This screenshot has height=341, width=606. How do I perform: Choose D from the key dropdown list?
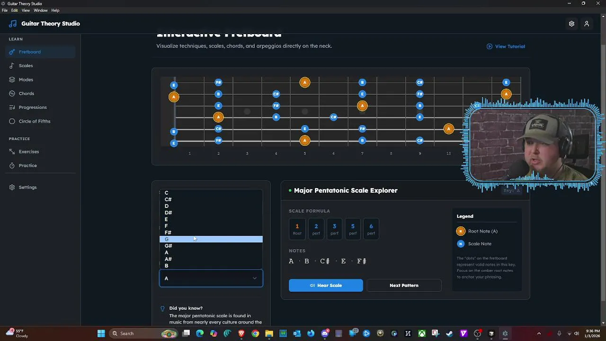(x=211, y=206)
